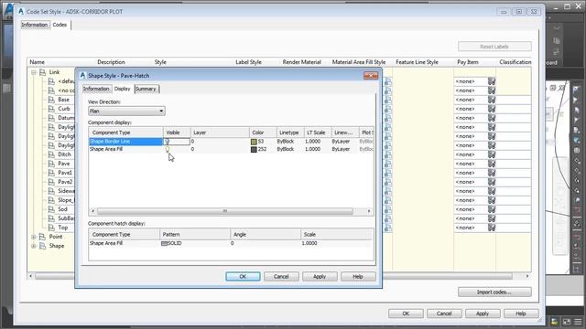586x329 pixels.
Task: Click right arrow of Component display scrollbar
Action: (x=369, y=211)
